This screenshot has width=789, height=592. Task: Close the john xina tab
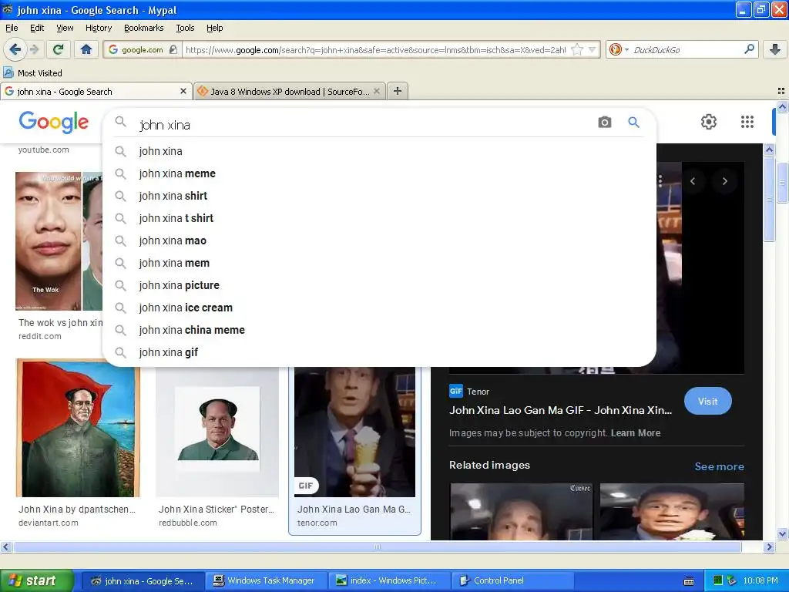pos(183,91)
